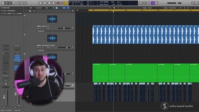Open the Note Pads button
199x112 pixels.
point(197,3)
